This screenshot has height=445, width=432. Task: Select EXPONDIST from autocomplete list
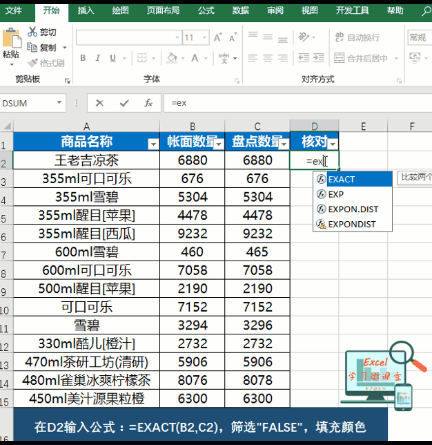tap(353, 224)
